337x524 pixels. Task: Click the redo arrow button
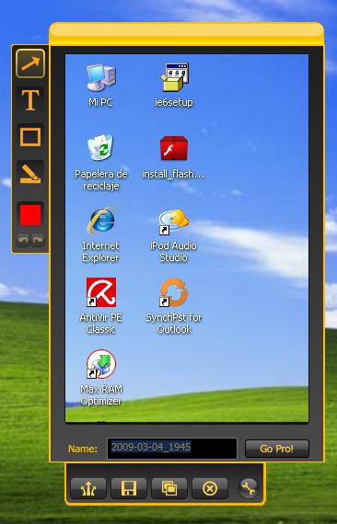click(x=38, y=240)
